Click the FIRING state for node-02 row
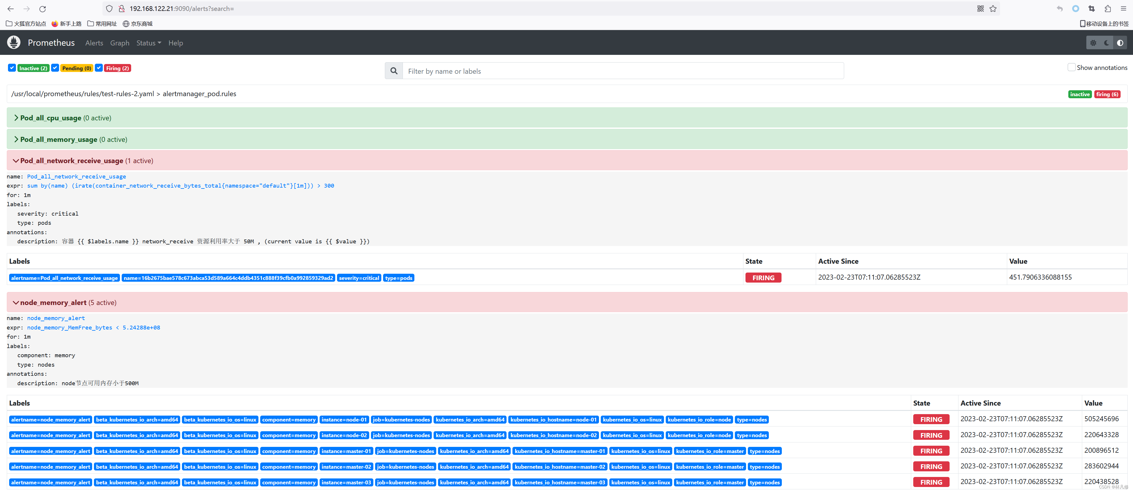 [931, 435]
